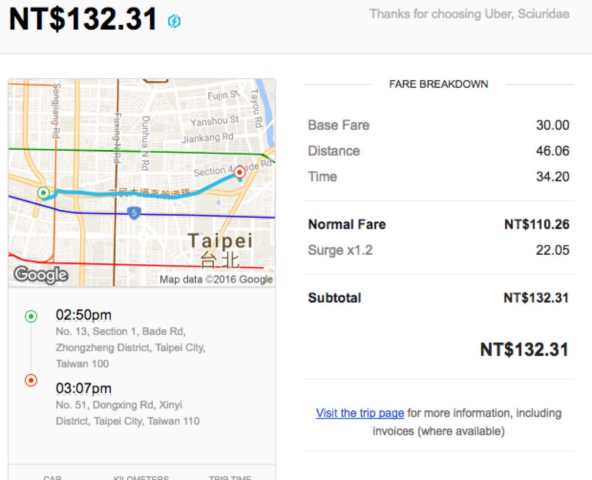Click the Surge x1.2 fare row
The image size is (592, 480).
click(340, 250)
